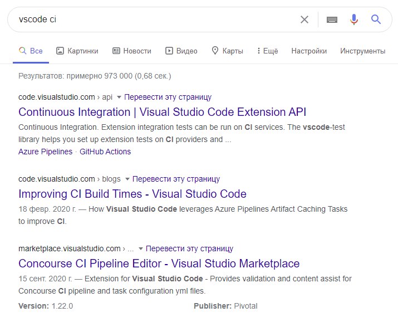398x322 pixels.
Task: Click the play icon beside Видео
Action: coord(169,51)
